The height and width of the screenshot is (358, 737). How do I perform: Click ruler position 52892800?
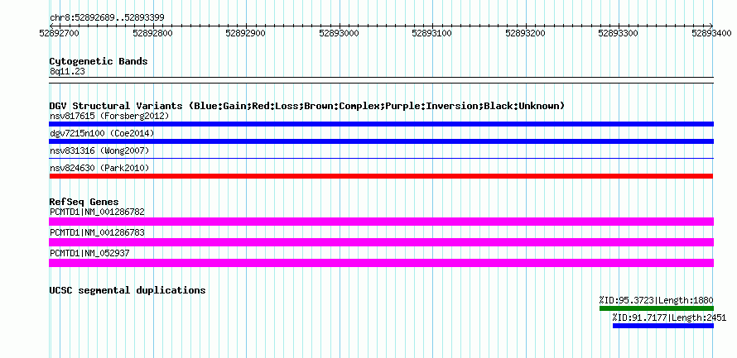[152, 33]
